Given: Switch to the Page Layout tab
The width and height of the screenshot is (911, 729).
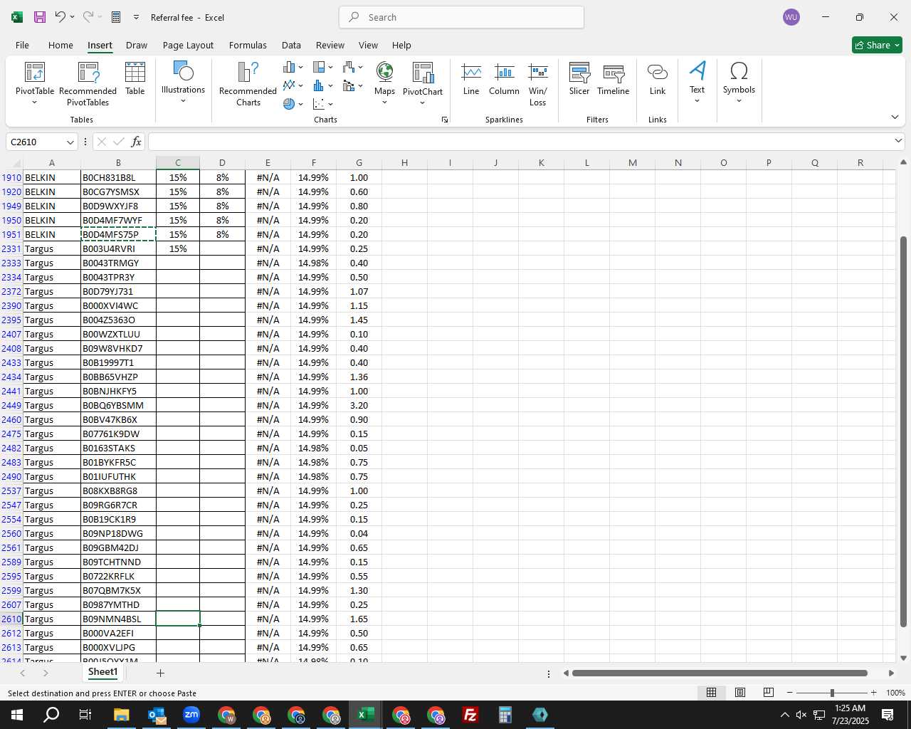Looking at the screenshot, I should tap(188, 45).
